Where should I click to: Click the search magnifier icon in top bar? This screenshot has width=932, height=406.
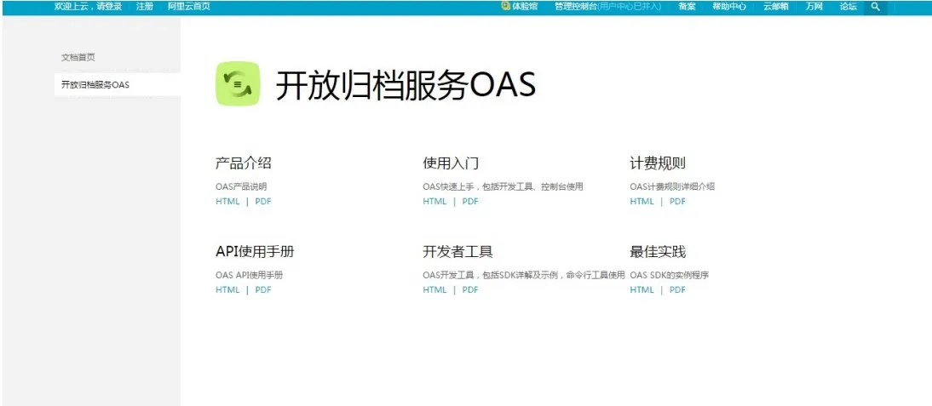coord(875,7)
